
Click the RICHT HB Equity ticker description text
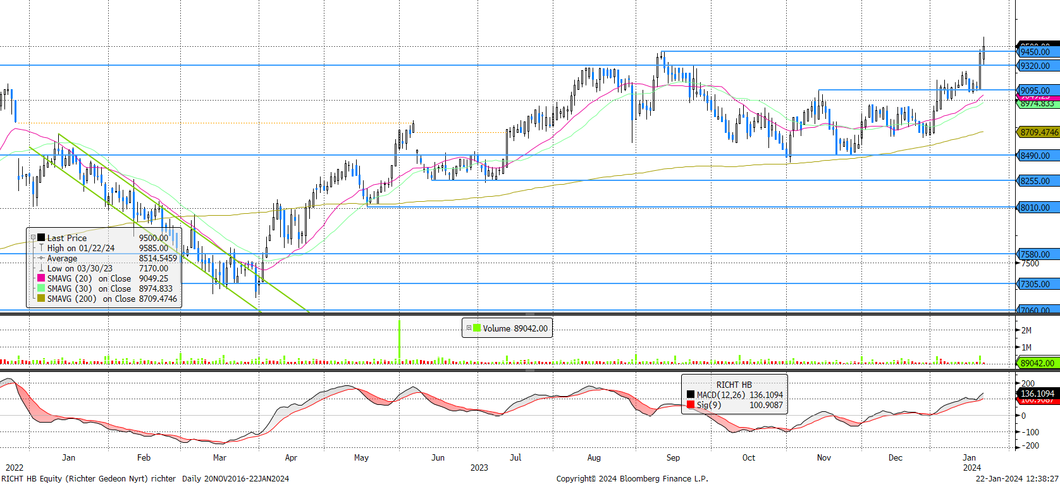[x=89, y=478]
